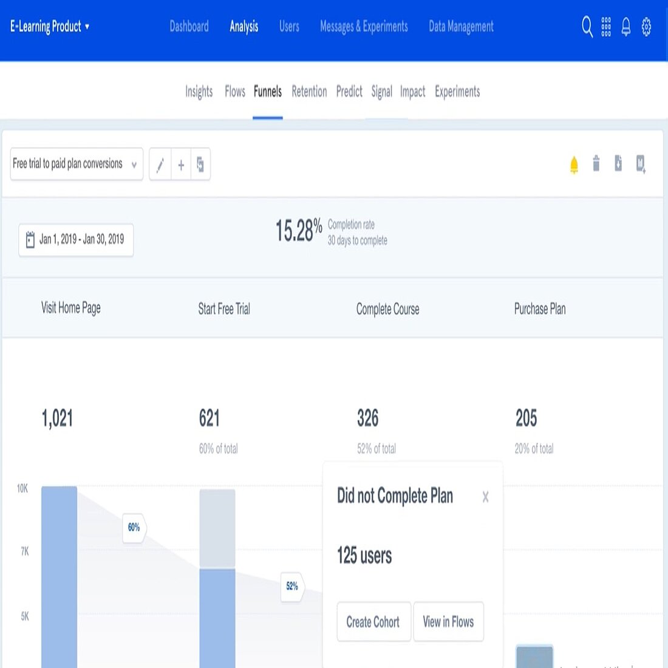
Task: Click the yellow alert bell icon
Action: pyautogui.click(x=574, y=165)
